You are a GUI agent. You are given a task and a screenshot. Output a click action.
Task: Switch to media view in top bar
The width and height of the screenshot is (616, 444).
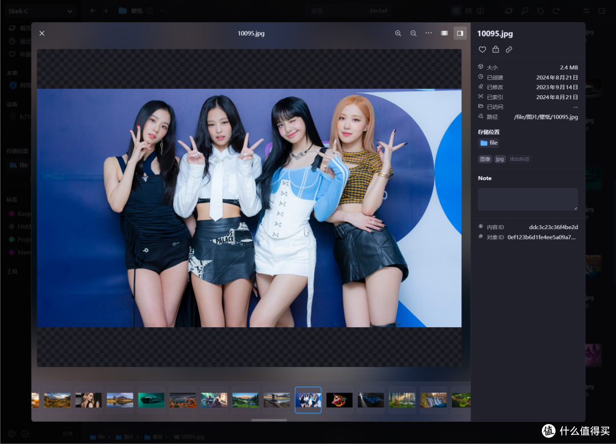[480, 11]
